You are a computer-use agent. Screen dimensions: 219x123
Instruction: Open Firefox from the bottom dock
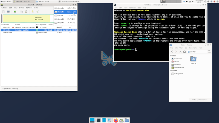pos(115,120)
